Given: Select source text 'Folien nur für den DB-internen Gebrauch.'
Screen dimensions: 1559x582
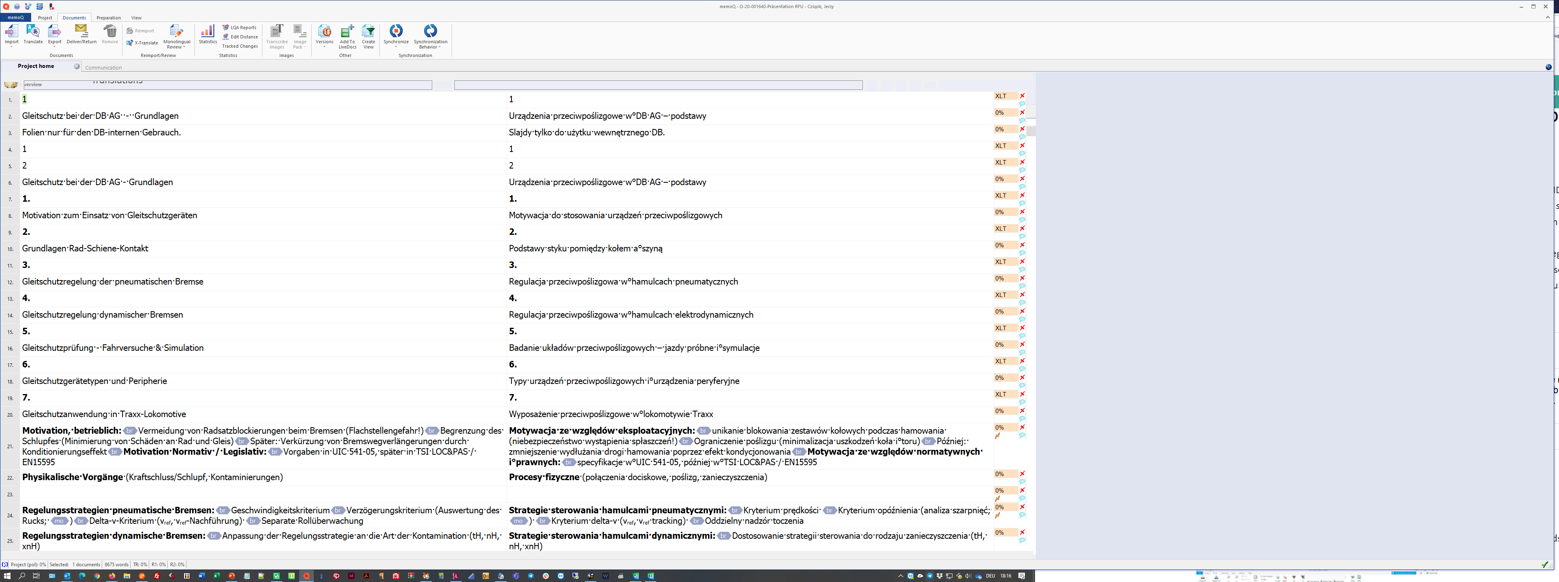Looking at the screenshot, I should (x=101, y=133).
